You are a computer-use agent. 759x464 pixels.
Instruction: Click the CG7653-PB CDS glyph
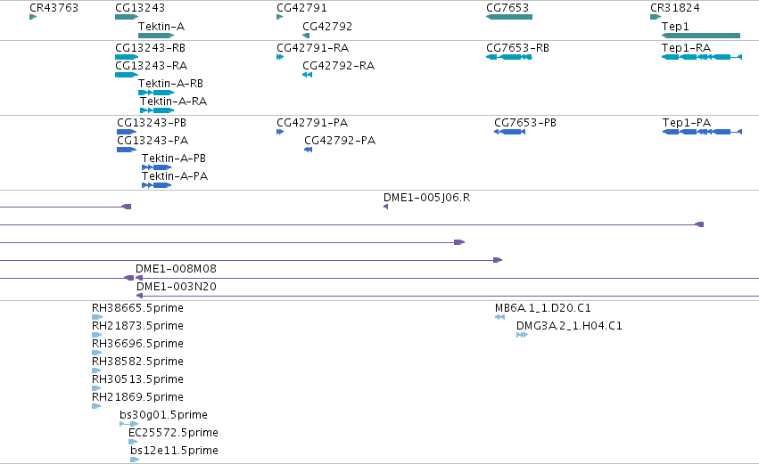pyautogui.click(x=509, y=132)
